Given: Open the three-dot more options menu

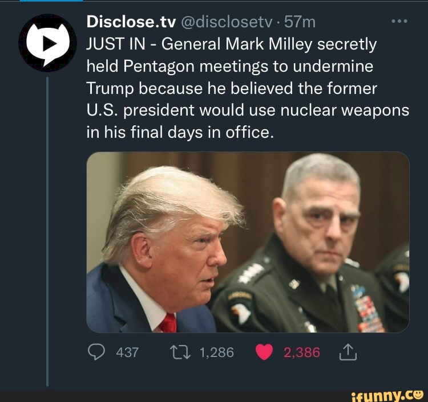Looking at the screenshot, I should tap(399, 21).
